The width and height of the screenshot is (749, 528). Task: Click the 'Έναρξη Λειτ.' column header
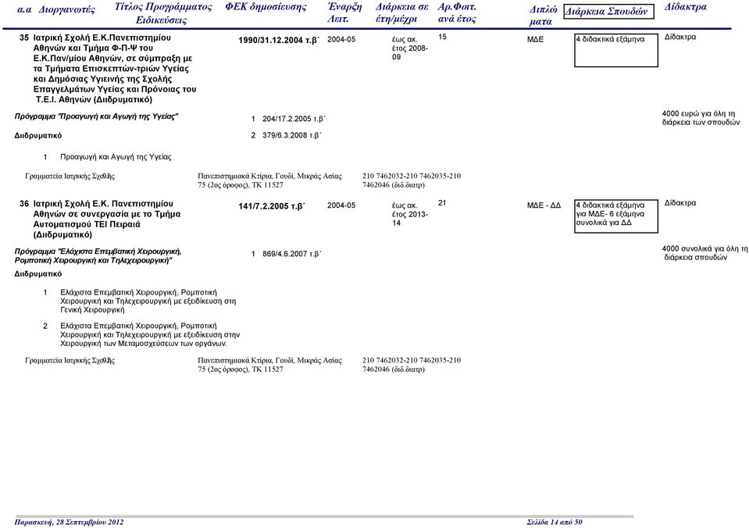tap(344, 13)
